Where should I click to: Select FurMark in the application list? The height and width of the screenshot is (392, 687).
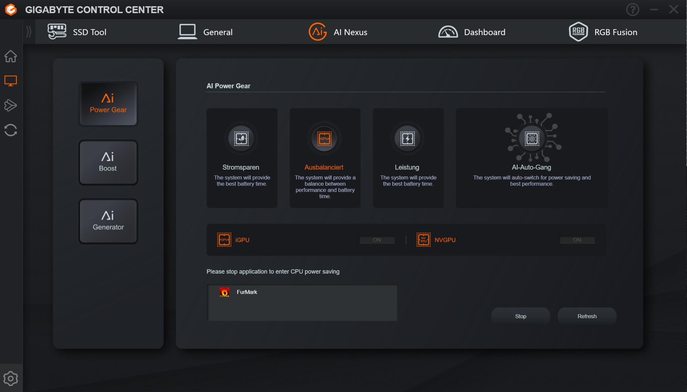point(247,292)
